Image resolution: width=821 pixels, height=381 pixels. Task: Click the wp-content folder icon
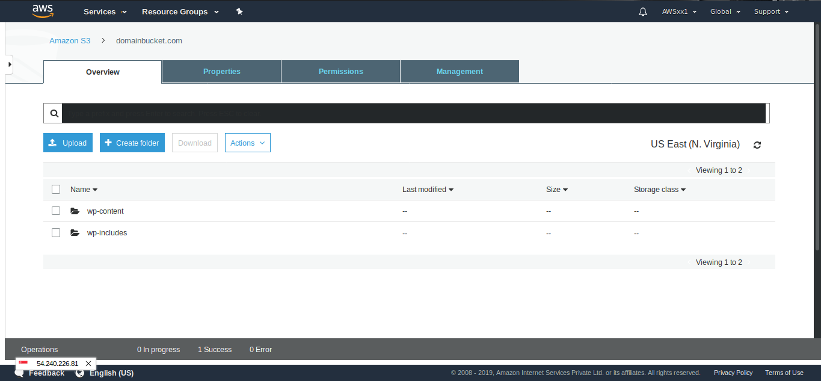tap(75, 211)
